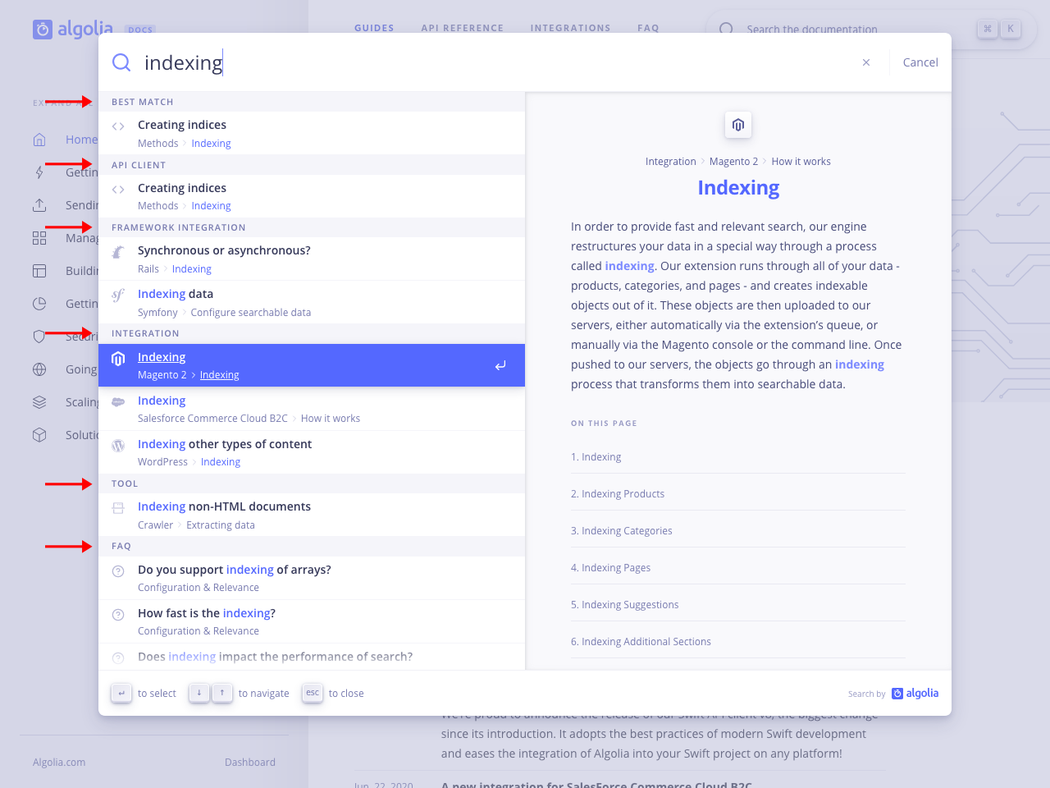1050x788 pixels.
Task: Click the up arrow key navigate hint
Action: 222,693
